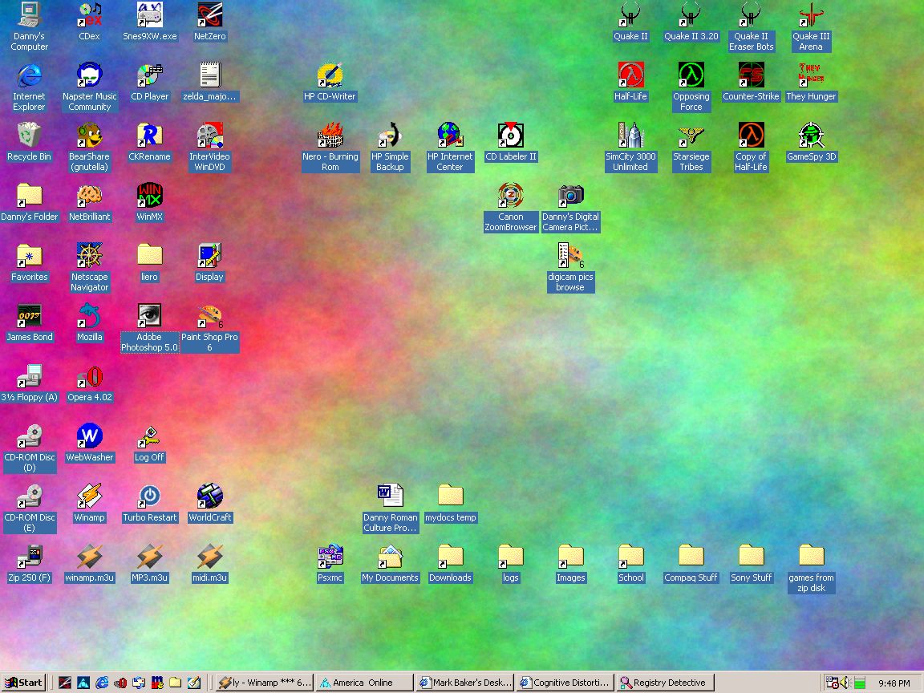Select the Winamp desktop shortcut

(89, 496)
